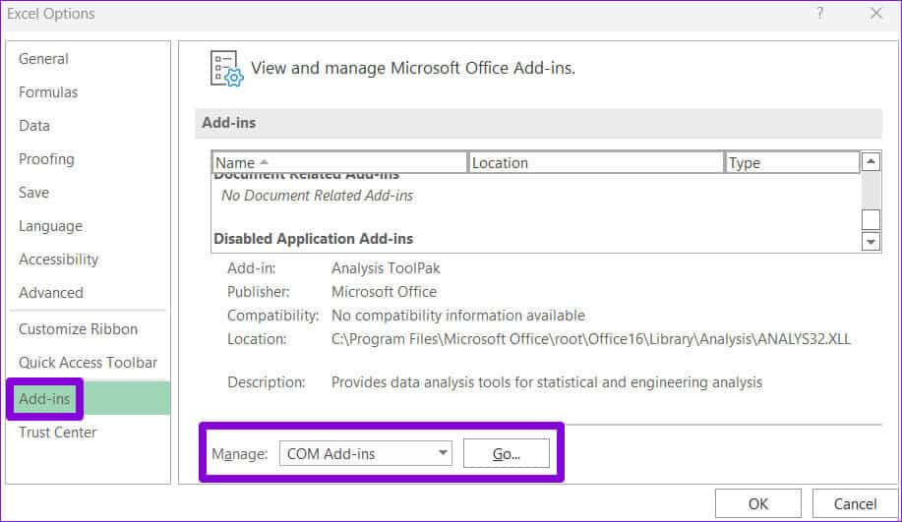Viewport: 902px width, 522px height.
Task: Click the Type column header
Action: click(x=792, y=162)
